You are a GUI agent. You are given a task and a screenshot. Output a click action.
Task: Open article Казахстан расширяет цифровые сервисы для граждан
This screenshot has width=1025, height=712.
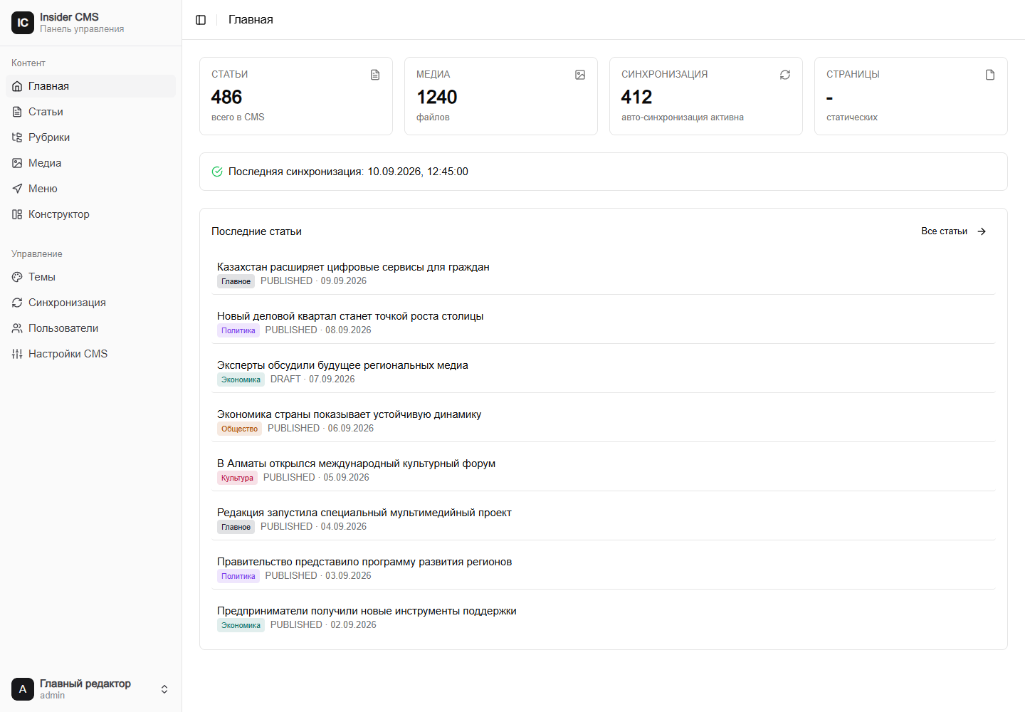click(x=353, y=267)
